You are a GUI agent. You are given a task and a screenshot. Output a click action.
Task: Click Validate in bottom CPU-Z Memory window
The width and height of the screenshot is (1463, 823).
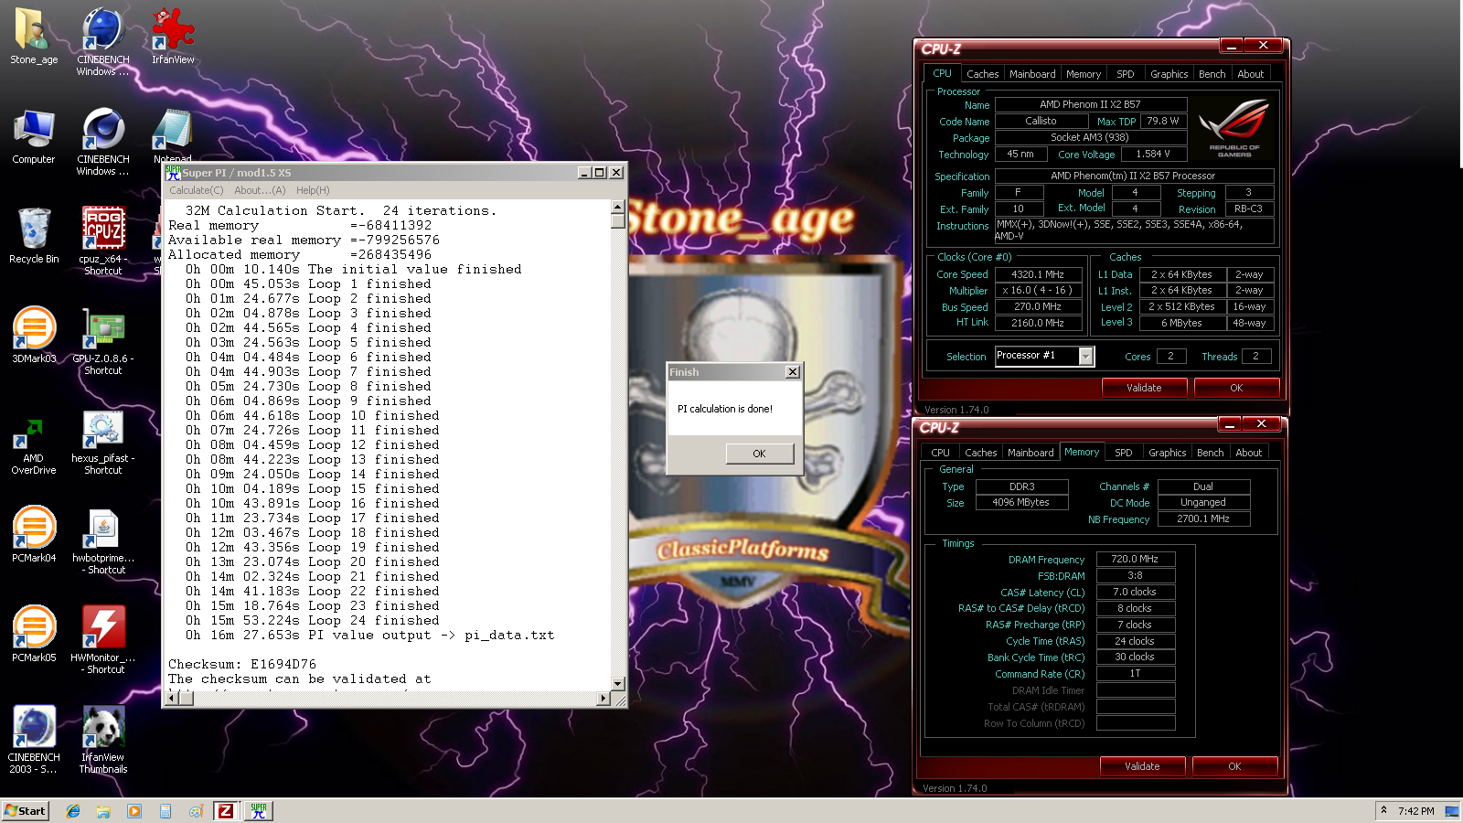tap(1142, 766)
